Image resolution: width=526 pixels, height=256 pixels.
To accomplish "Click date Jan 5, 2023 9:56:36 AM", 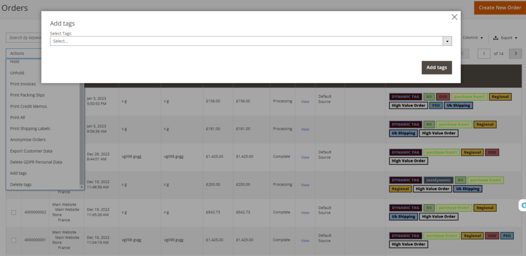I will 96,129.
